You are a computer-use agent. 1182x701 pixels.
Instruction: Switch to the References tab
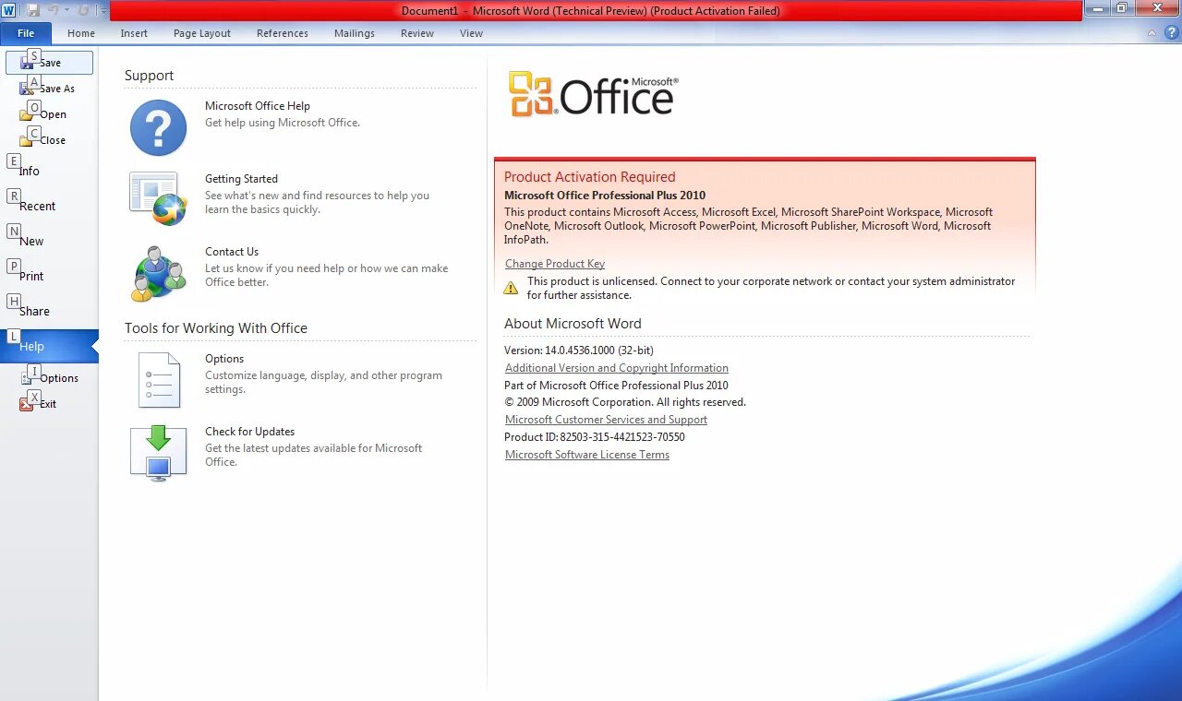(x=283, y=33)
